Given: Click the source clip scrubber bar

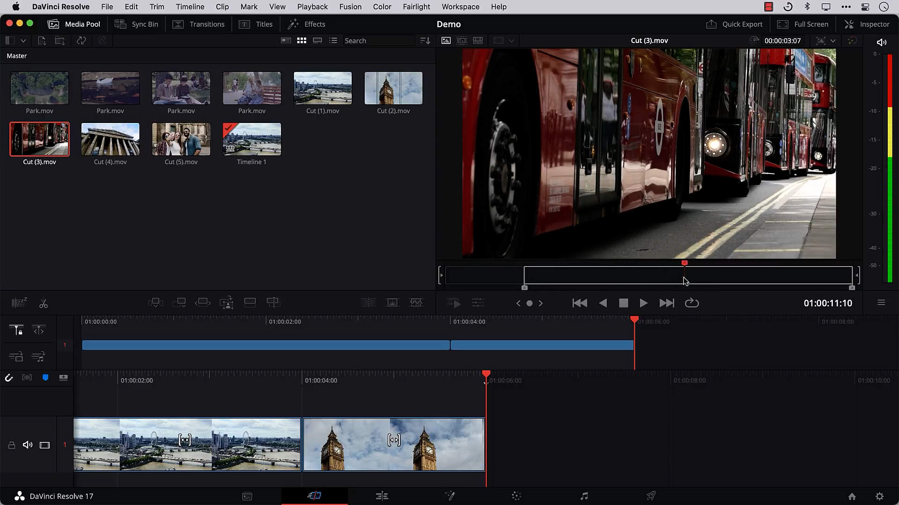Looking at the screenshot, I should pos(609,275).
